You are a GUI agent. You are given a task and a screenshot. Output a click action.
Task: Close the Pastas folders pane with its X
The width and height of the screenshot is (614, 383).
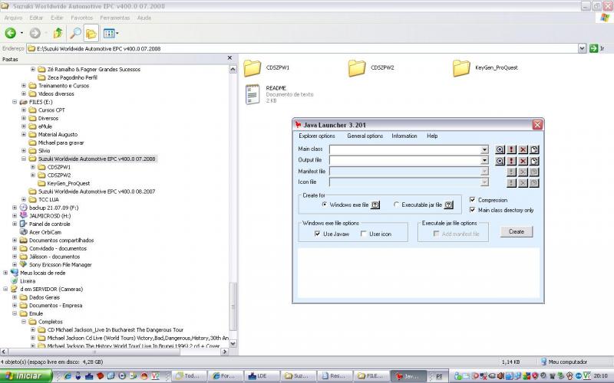point(229,58)
